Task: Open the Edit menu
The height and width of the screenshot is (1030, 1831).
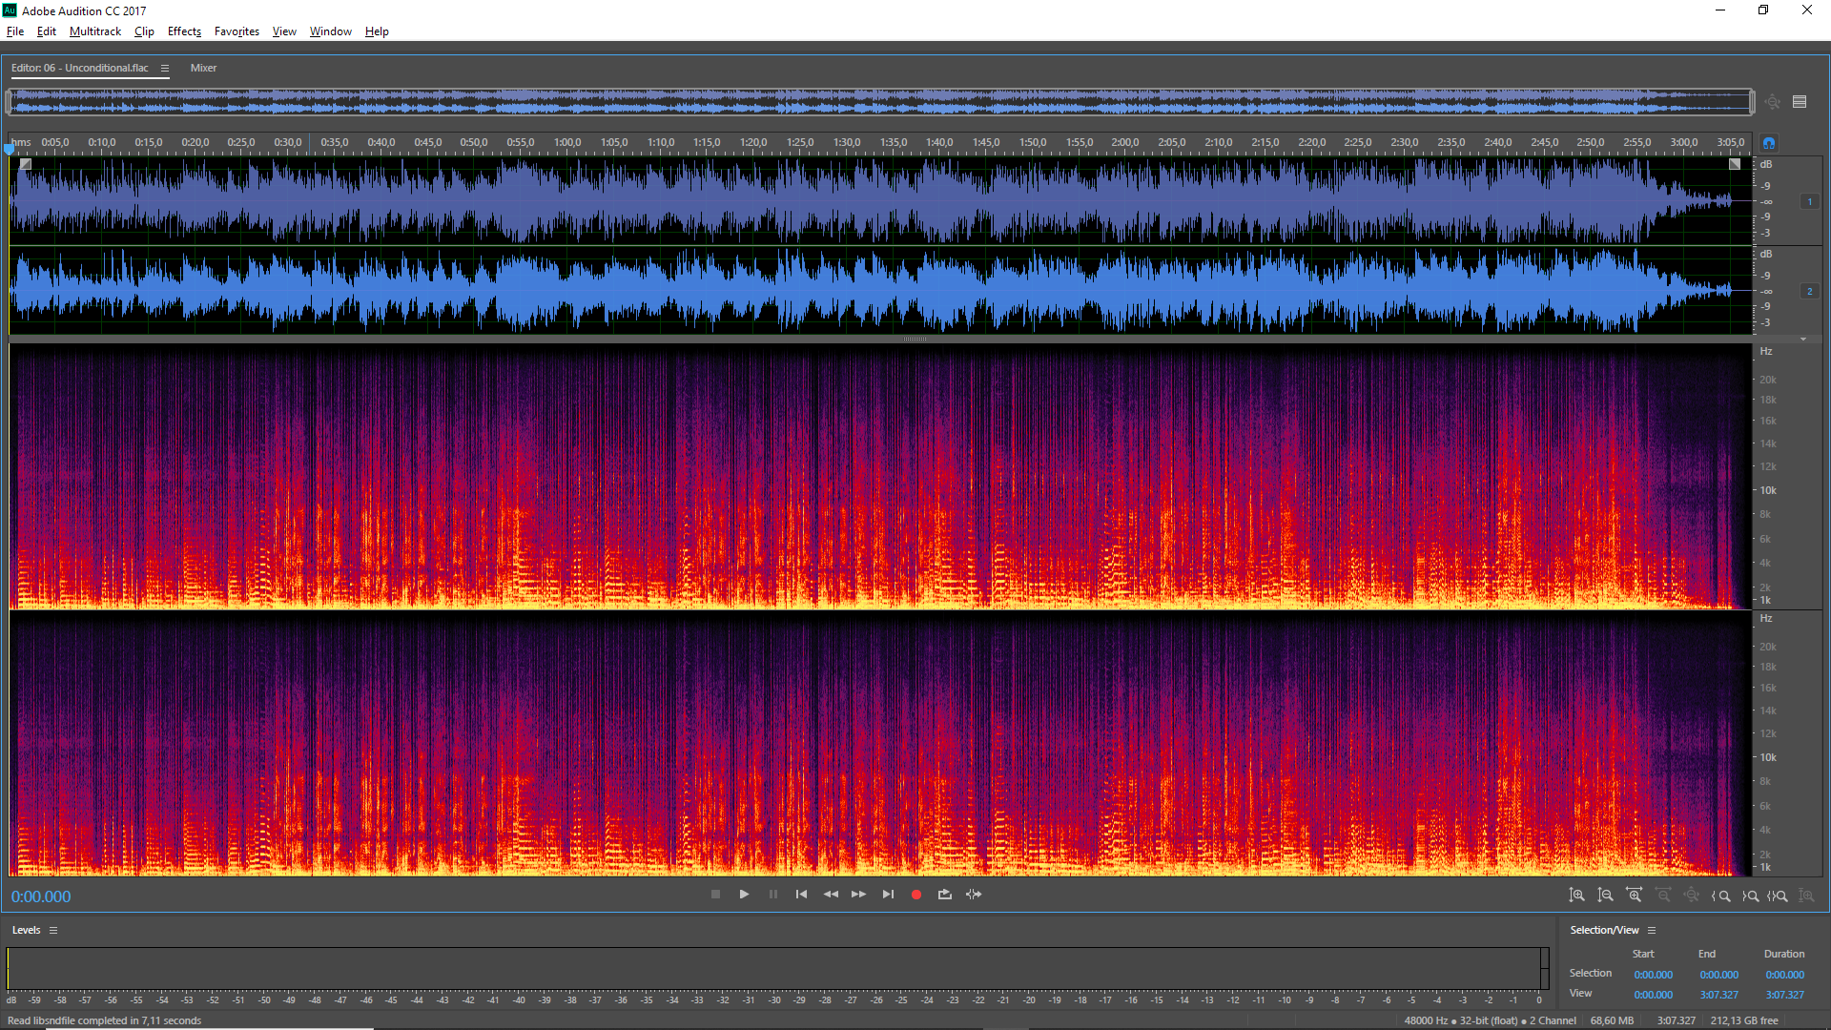Action: point(47,31)
